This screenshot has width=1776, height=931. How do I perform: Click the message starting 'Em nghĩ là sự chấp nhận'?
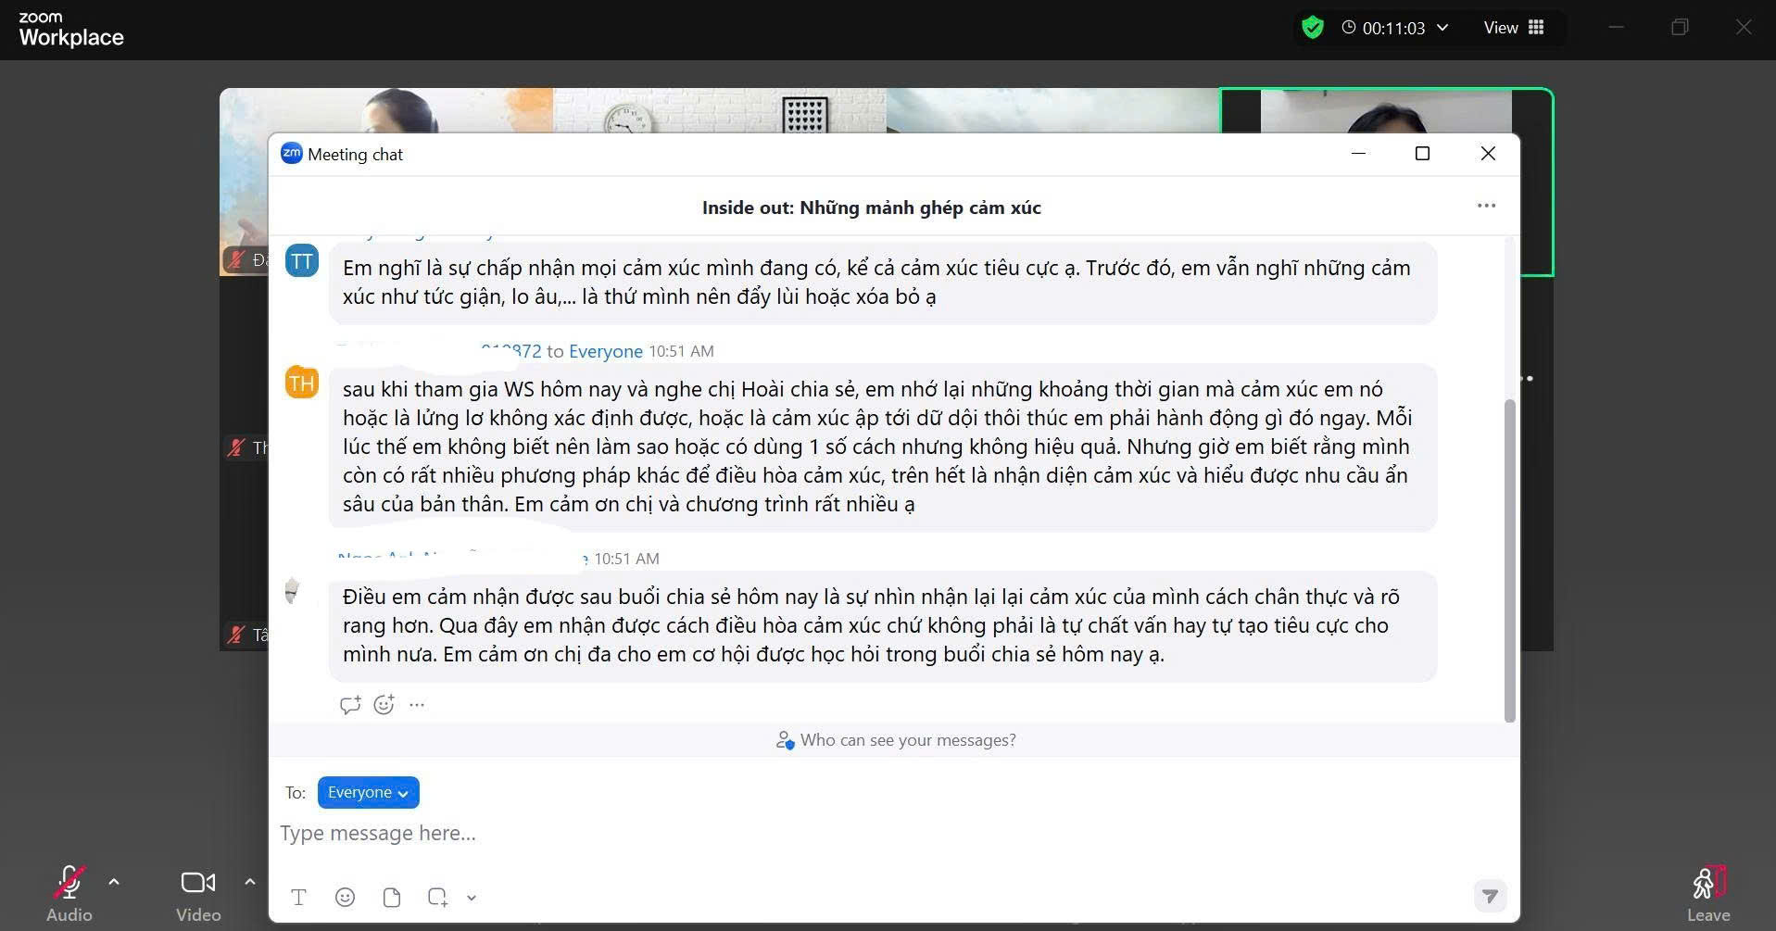pyautogui.click(x=883, y=283)
